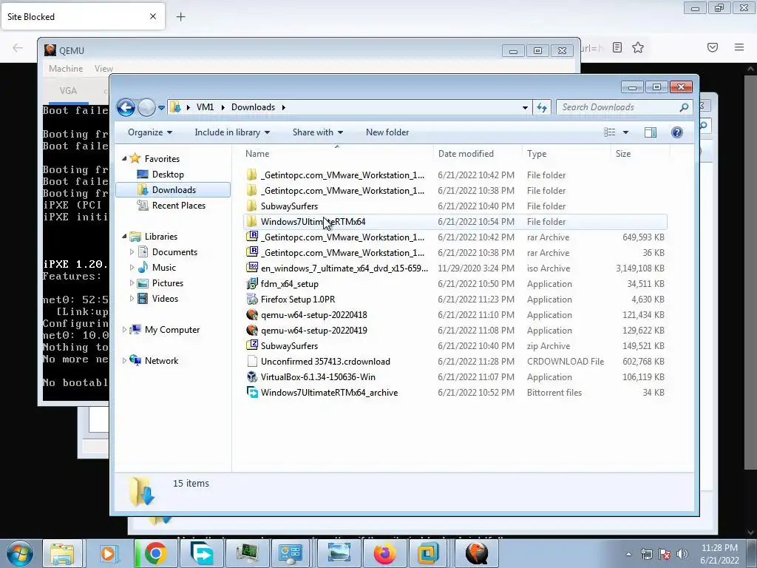Expand the Network node arrow
The width and height of the screenshot is (757, 568).
[124, 360]
